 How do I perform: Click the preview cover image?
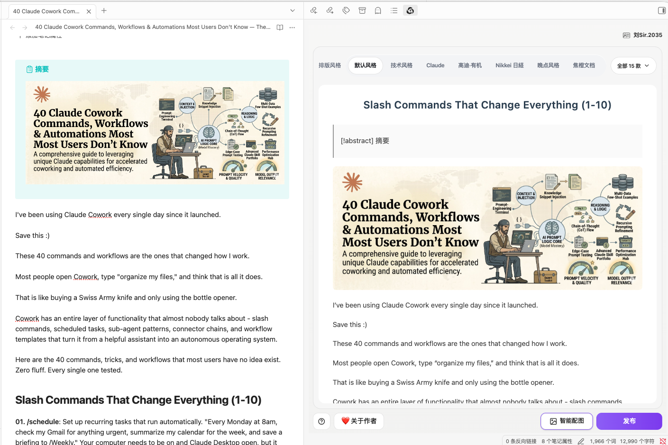click(487, 228)
